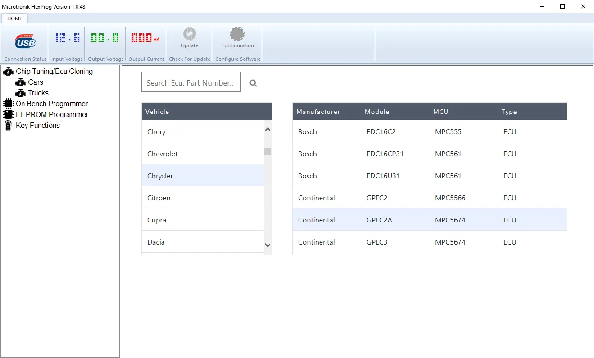Click the Module column header
594x358 pixels.
coord(377,112)
